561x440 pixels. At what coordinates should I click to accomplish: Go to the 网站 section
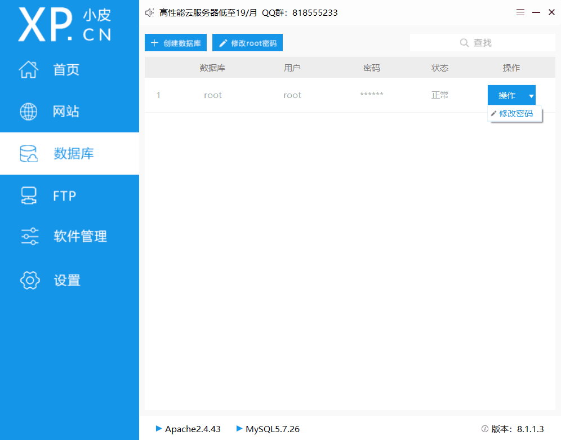(69, 111)
